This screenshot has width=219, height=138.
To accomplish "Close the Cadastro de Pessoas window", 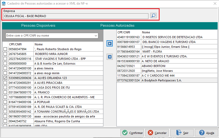I will point(215,3).
